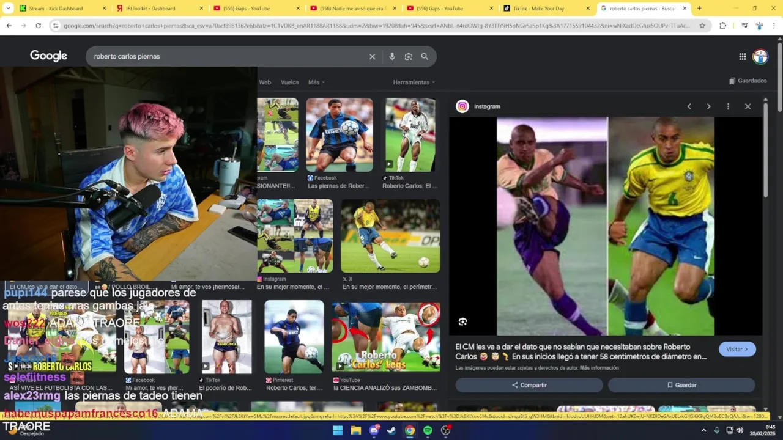Open the Google account avatar

pos(760,56)
